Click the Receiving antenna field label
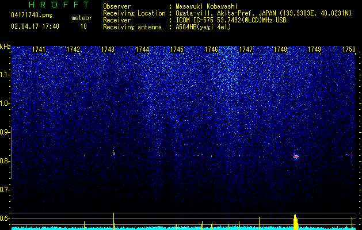The image size is (362, 230). pos(132,27)
